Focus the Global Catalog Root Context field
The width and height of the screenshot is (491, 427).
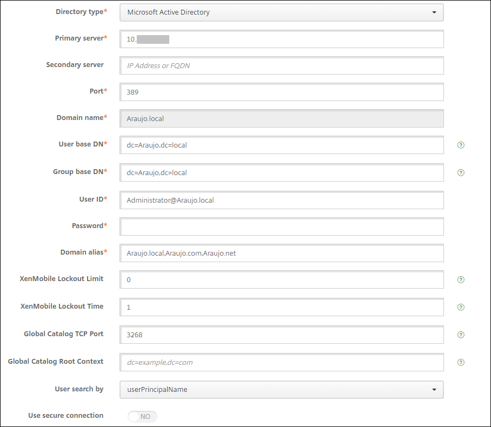[x=281, y=363]
